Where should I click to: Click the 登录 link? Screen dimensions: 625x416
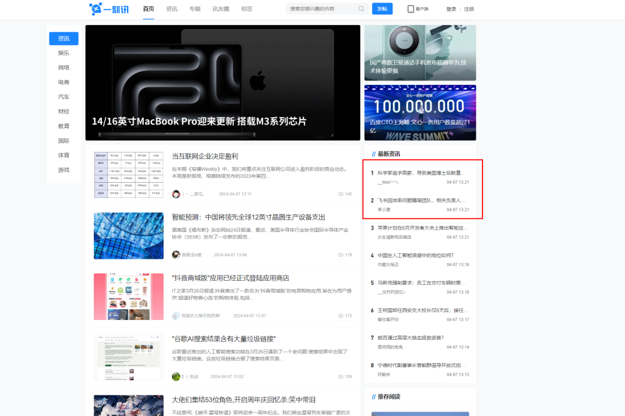click(x=451, y=9)
